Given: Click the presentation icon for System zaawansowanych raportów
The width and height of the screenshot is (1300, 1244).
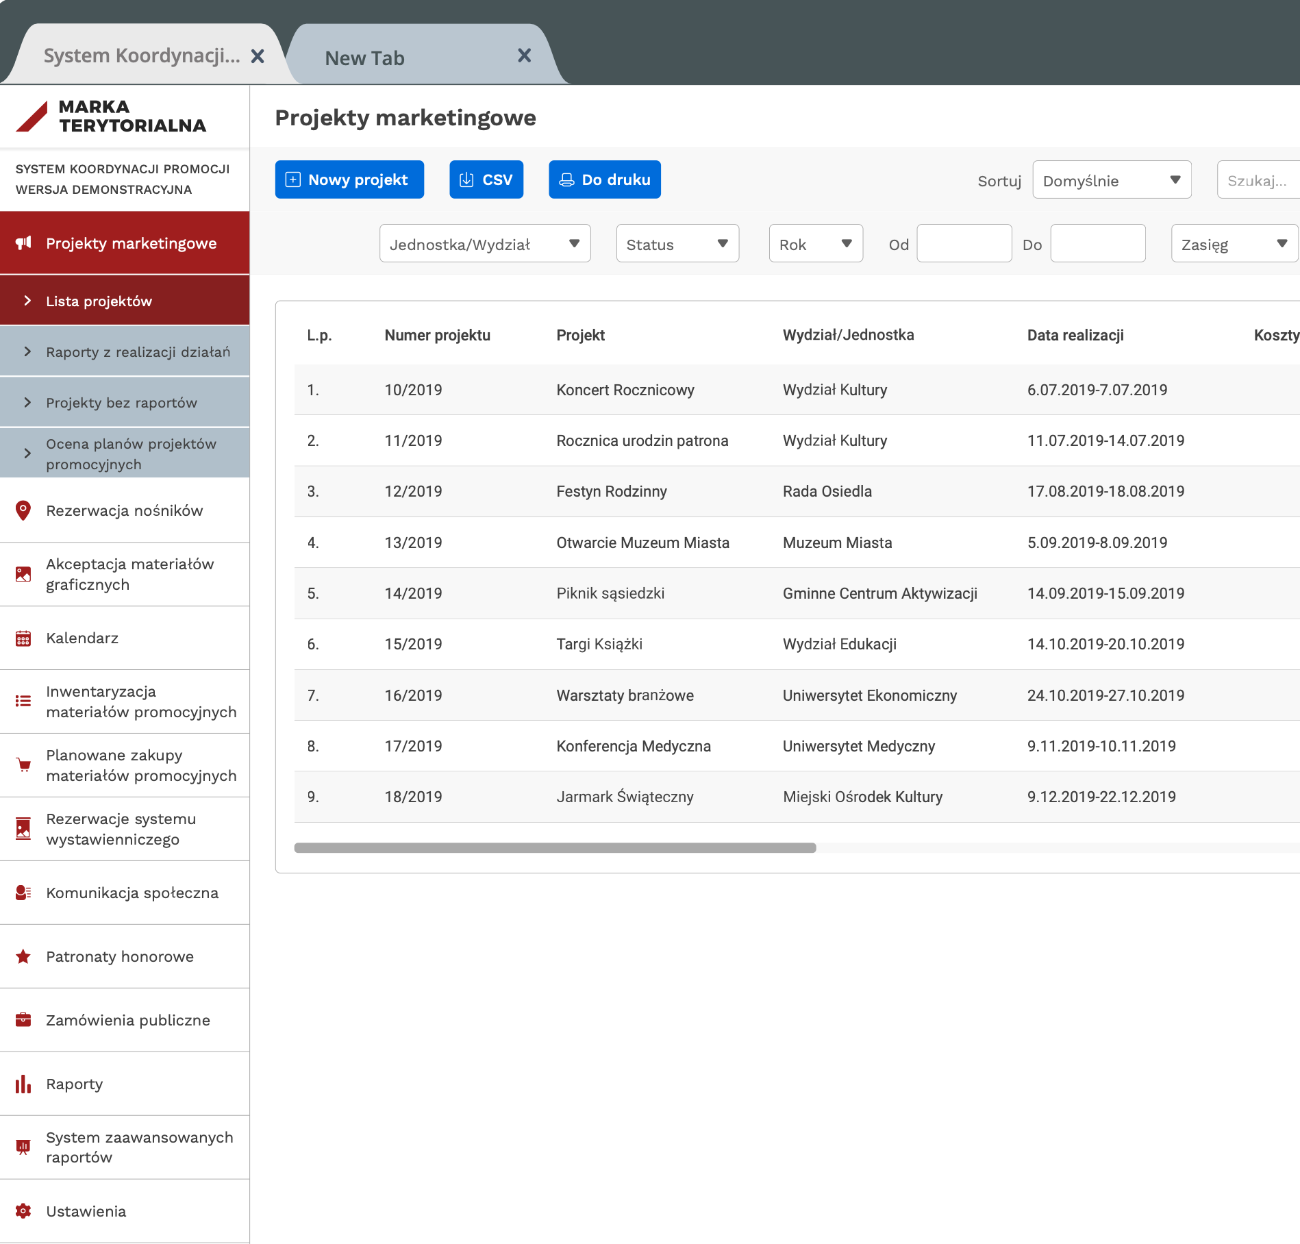Looking at the screenshot, I should (23, 1147).
